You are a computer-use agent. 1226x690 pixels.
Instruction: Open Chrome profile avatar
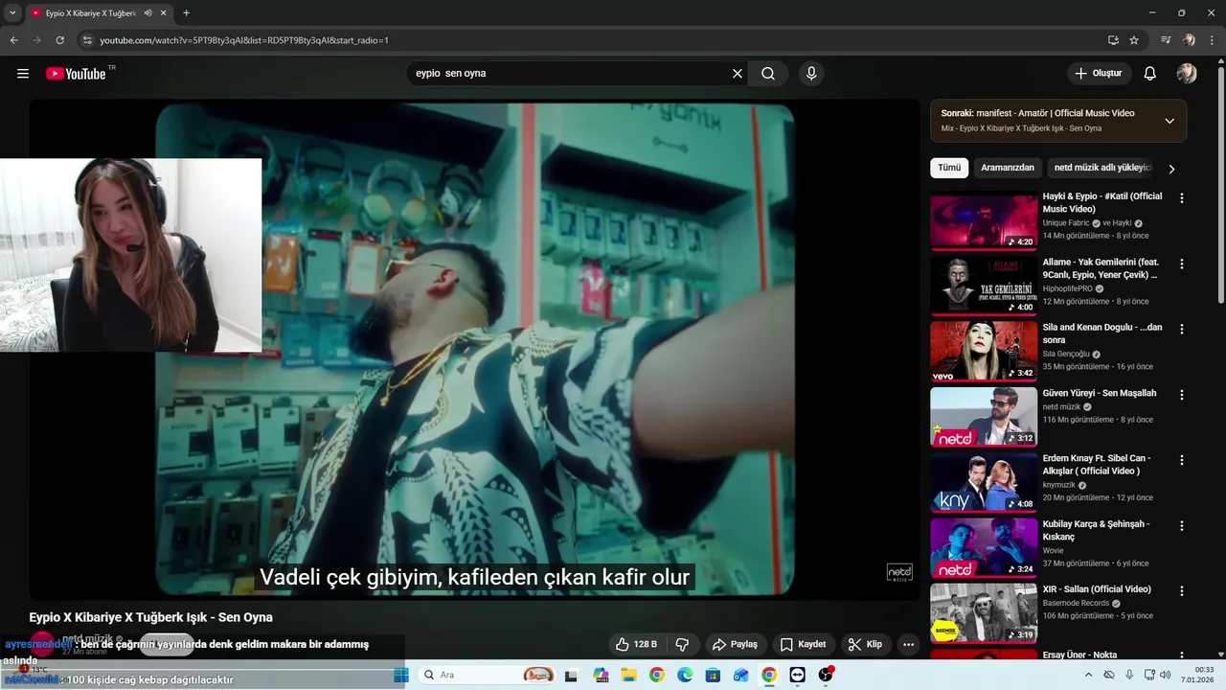click(x=1189, y=40)
